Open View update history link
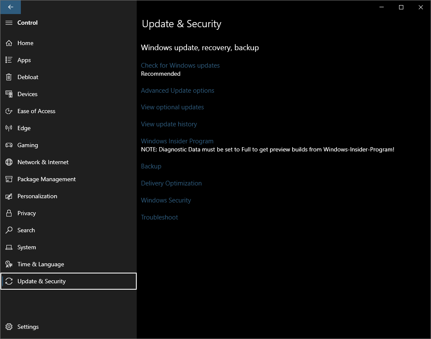The width and height of the screenshot is (431, 339). coord(169,124)
